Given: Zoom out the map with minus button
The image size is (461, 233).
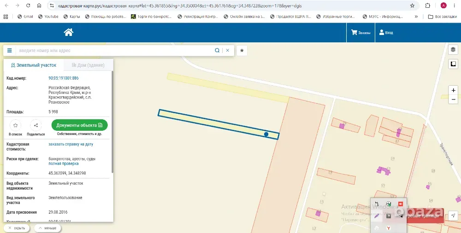Looking at the screenshot, I should pyautogui.click(x=453, y=99).
